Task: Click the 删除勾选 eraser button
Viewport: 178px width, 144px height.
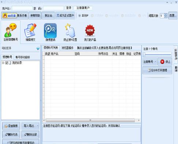Action: pyautogui.click(x=11, y=134)
